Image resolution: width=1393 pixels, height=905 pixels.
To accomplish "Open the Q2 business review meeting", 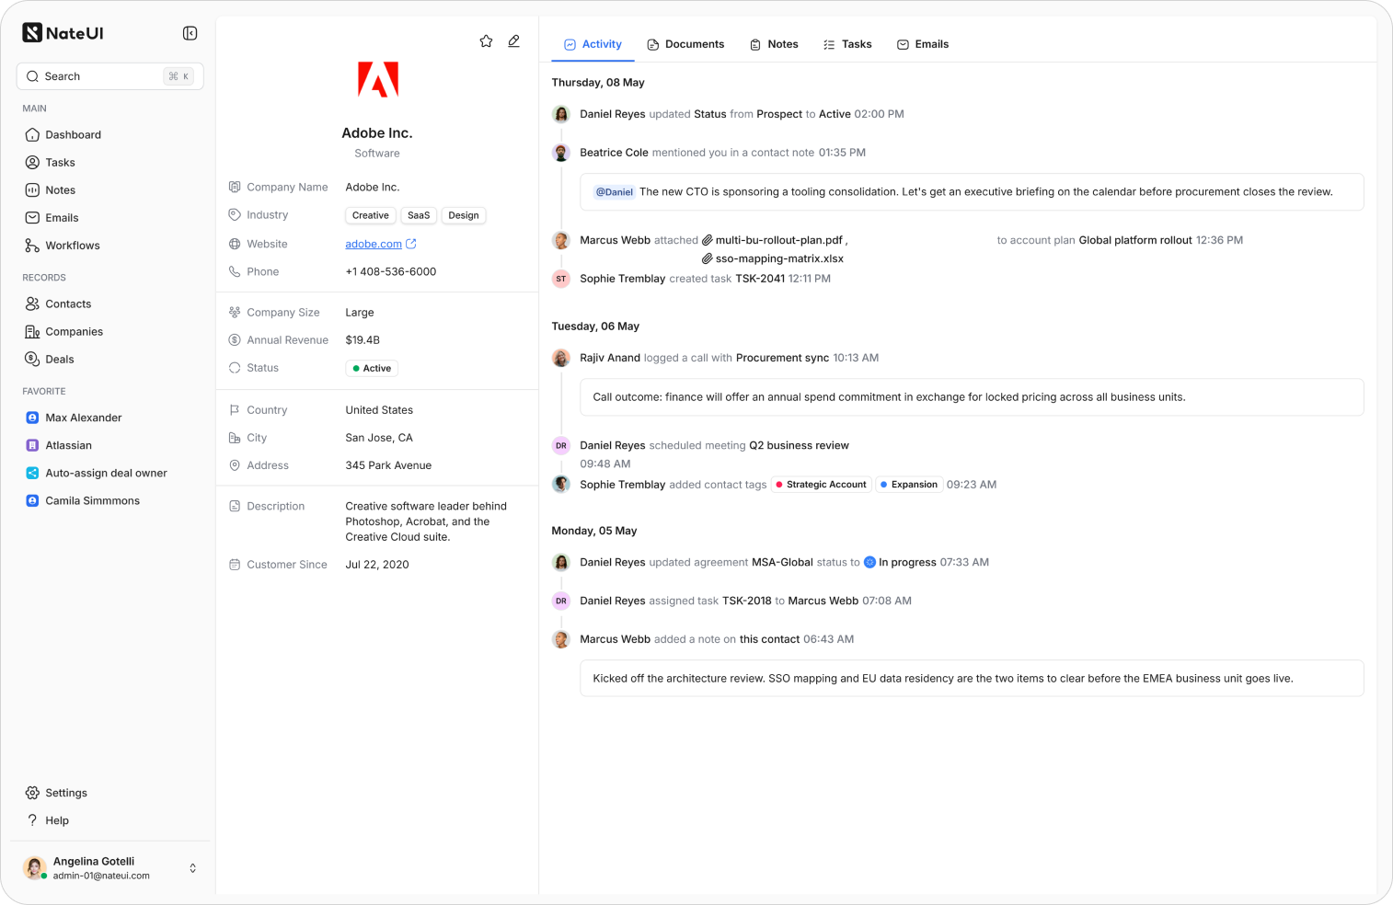I will tap(799, 445).
